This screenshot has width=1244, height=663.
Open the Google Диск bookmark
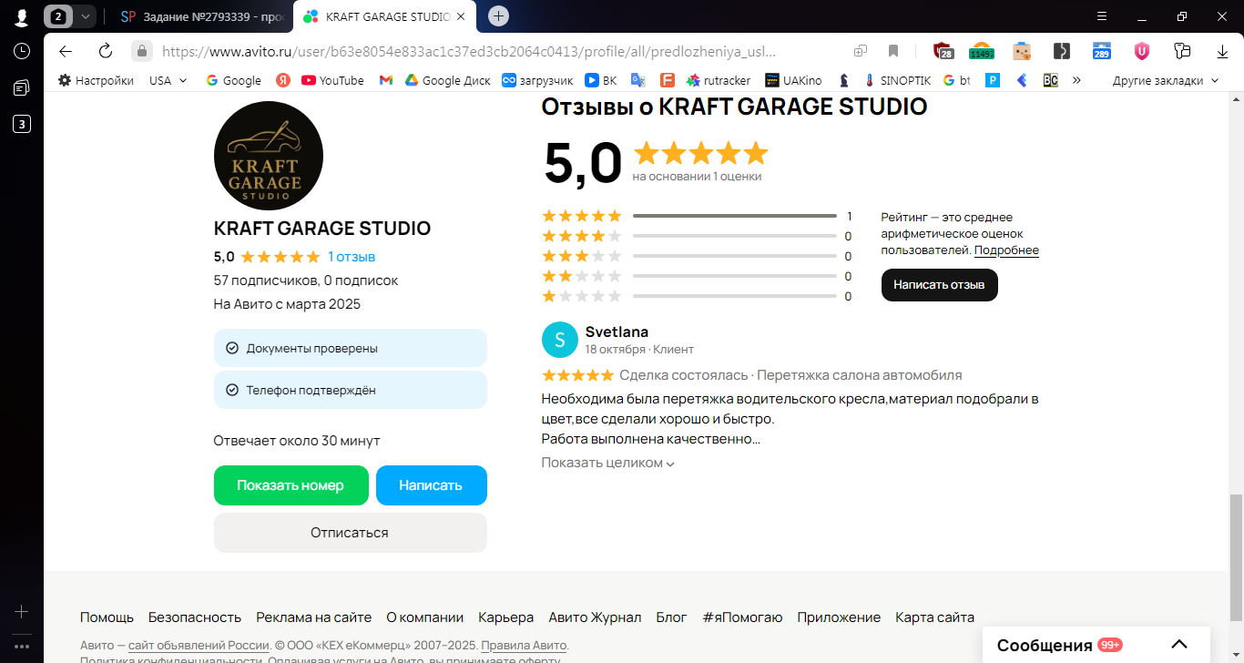point(448,80)
